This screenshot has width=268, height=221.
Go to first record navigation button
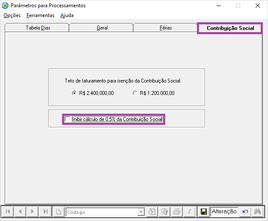(x=8, y=212)
